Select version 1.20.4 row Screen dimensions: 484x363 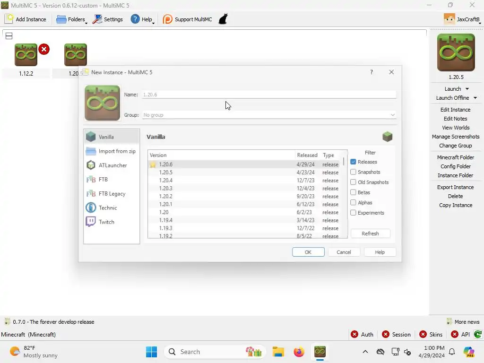point(244,180)
